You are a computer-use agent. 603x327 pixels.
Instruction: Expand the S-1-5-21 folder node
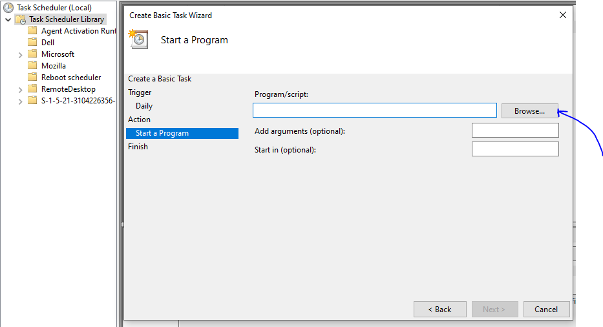tap(21, 101)
